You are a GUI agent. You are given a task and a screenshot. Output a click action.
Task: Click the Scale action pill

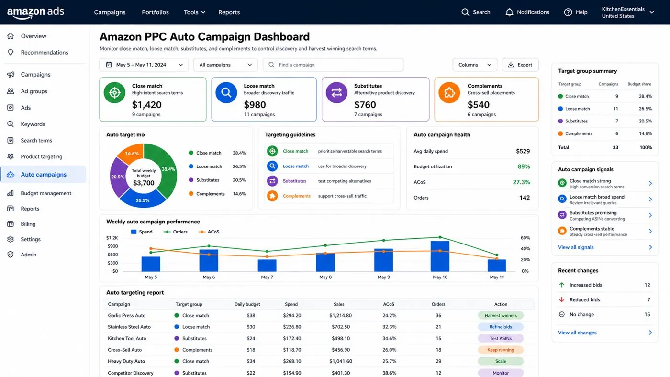pos(501,362)
